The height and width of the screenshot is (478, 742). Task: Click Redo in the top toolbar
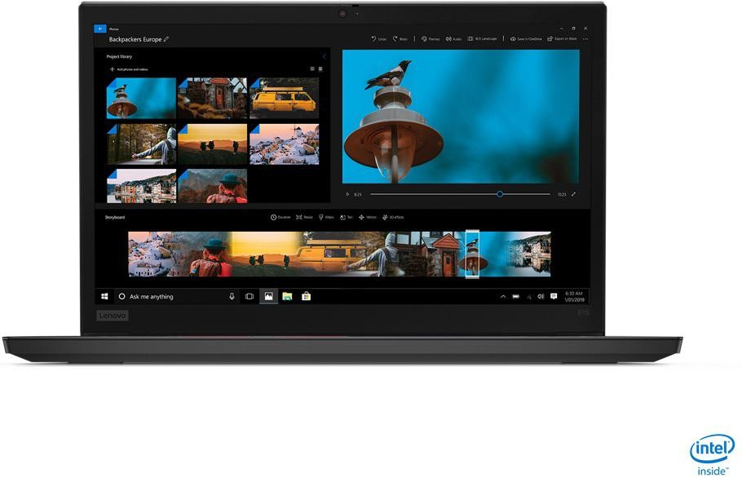coord(400,38)
